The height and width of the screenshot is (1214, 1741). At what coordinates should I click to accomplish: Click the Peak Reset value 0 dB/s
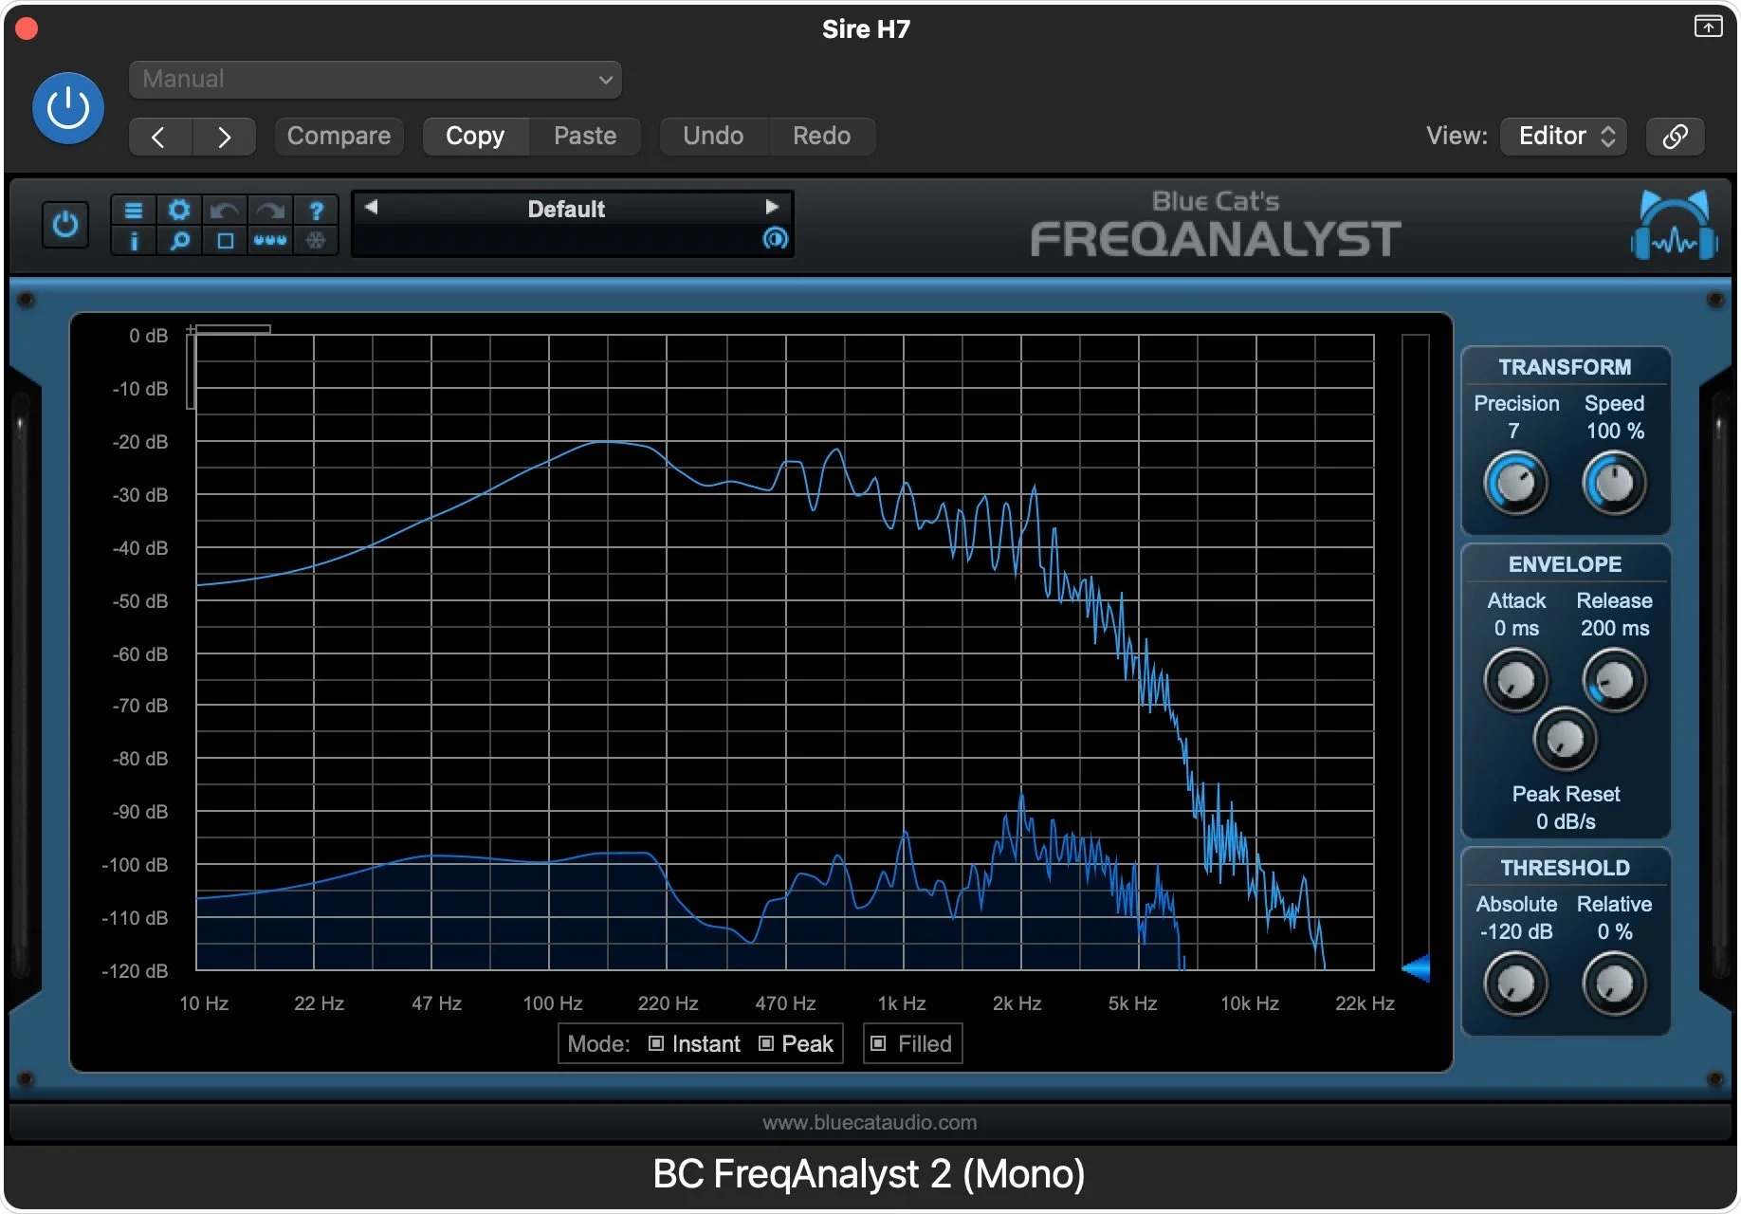[x=1566, y=821]
